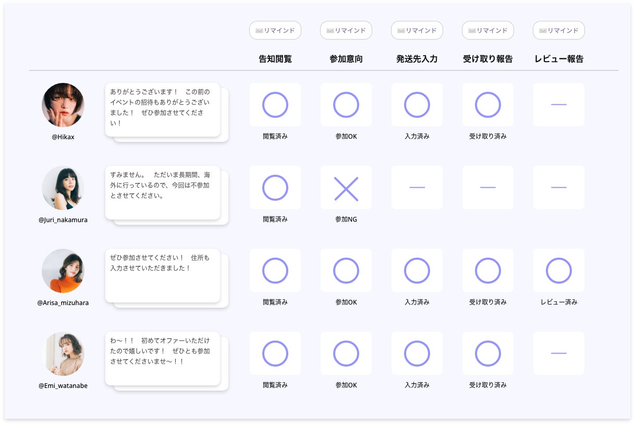The width and height of the screenshot is (635, 425).
Task: Click @Emi_watanabe profile picture
Action: (x=63, y=354)
